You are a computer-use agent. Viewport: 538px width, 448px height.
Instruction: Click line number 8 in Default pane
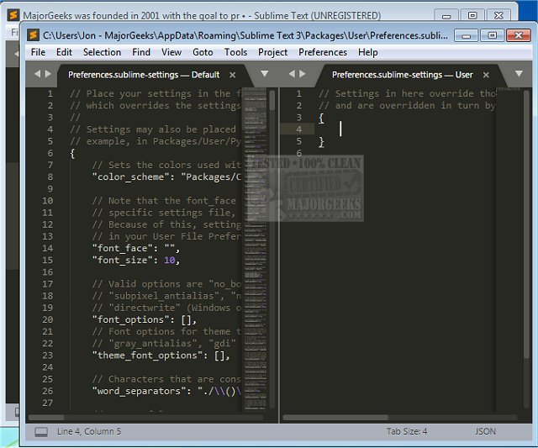pos(50,177)
